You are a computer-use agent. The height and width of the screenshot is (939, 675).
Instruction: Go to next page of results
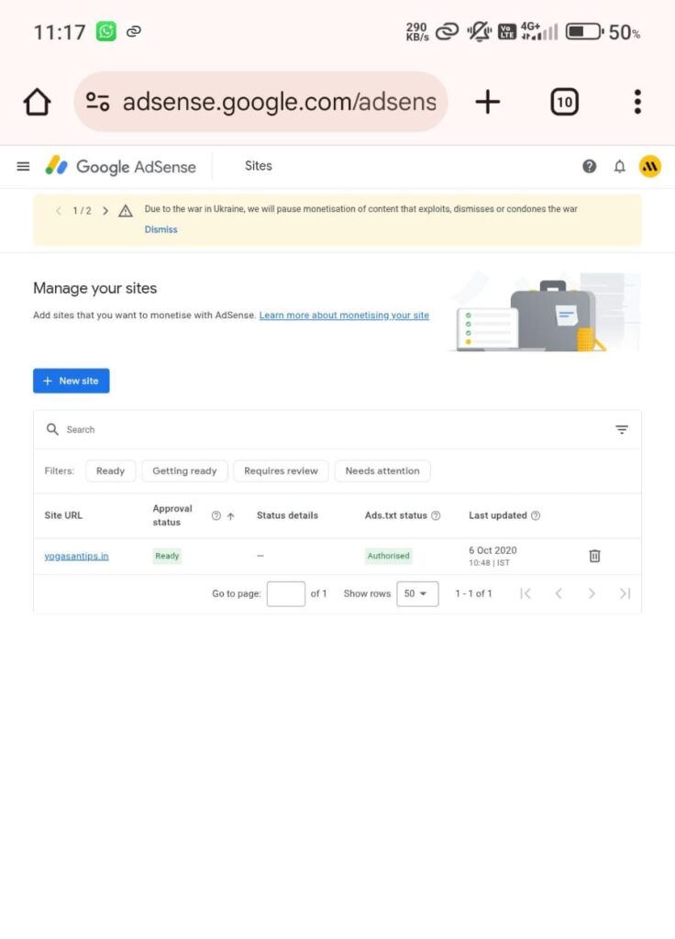592,593
